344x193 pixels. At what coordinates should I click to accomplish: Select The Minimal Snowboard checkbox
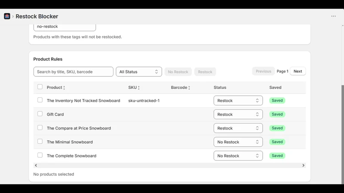[x=40, y=142]
